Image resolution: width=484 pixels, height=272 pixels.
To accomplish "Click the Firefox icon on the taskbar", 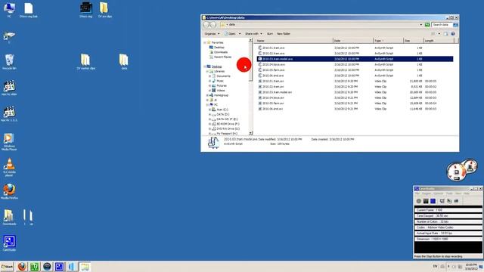I will click(22, 267).
